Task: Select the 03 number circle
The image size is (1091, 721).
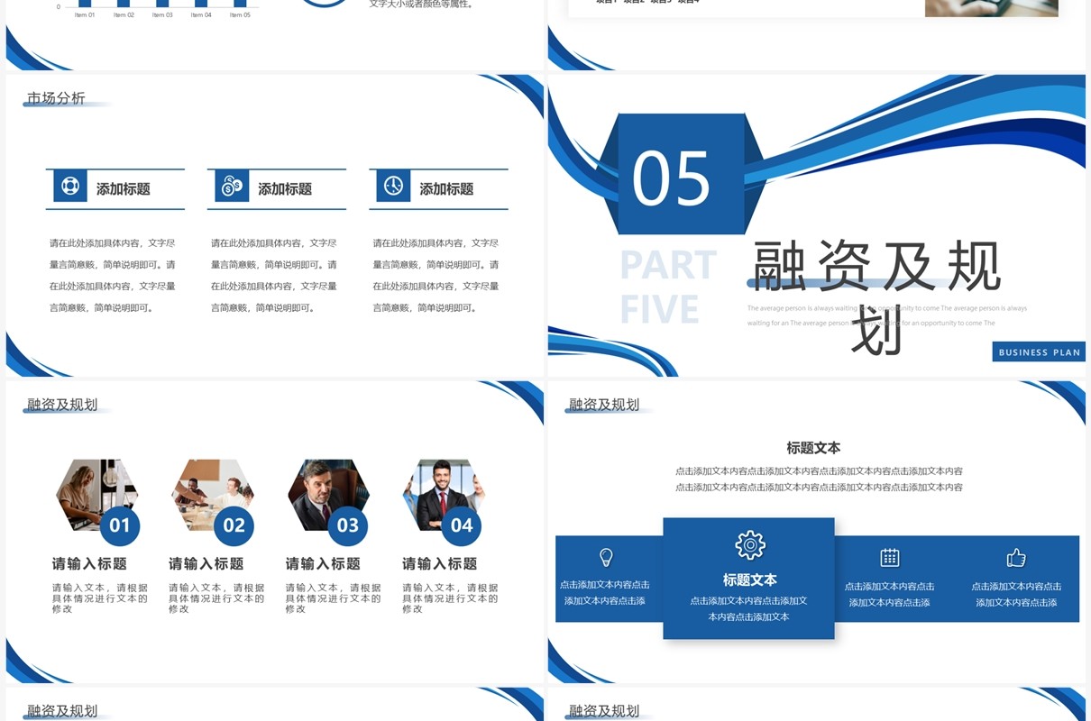Action: point(348,525)
